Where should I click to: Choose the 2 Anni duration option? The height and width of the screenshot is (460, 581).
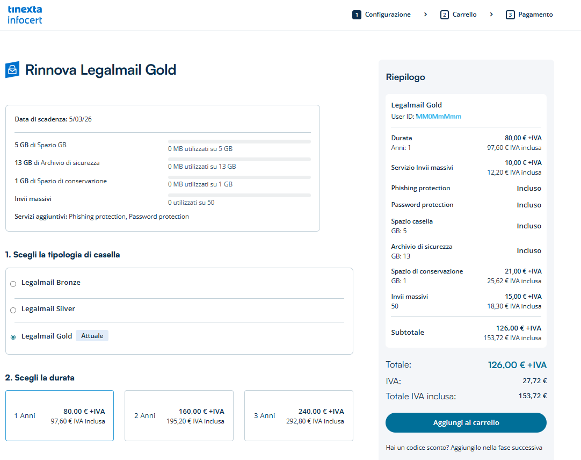pos(179,415)
